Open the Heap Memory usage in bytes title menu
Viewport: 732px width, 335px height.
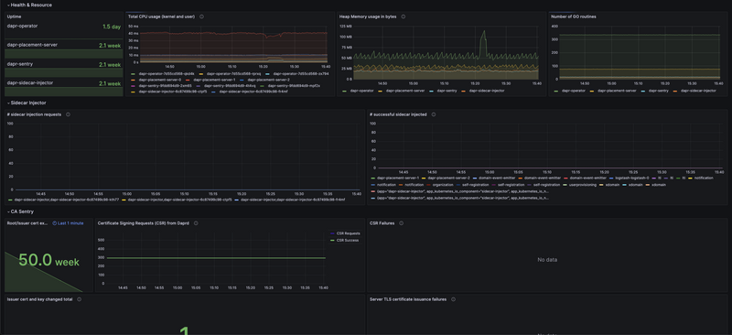pos(369,16)
